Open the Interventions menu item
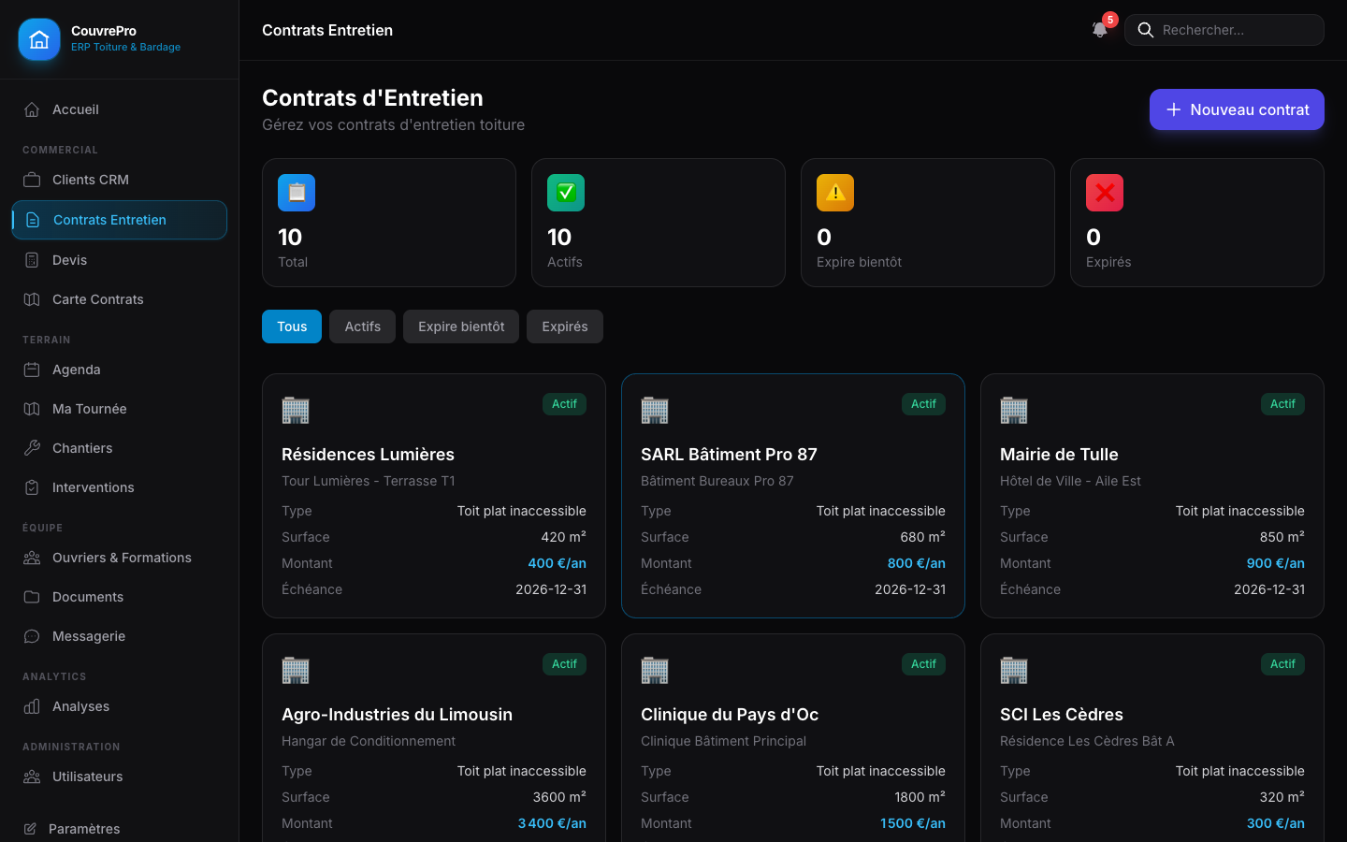Image resolution: width=1347 pixels, height=842 pixels. (119, 487)
